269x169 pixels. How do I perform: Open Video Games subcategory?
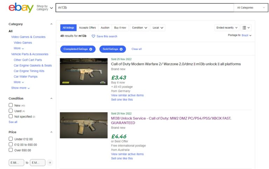23,43
